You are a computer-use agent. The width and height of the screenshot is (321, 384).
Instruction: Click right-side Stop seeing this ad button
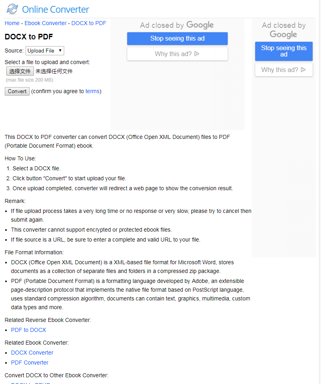pos(284,51)
